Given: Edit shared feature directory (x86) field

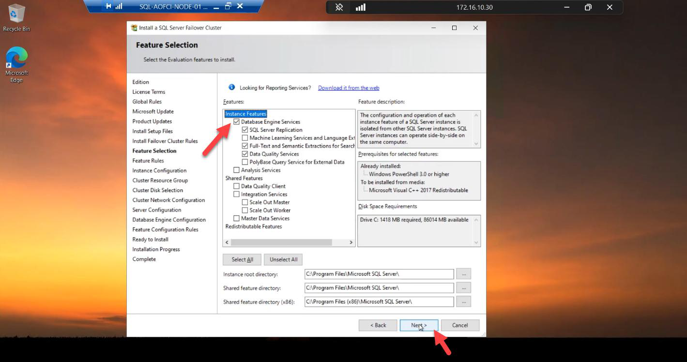Looking at the screenshot, I should [379, 302].
